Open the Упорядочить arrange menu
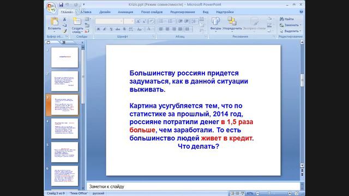349x196 pixels. point(232,24)
